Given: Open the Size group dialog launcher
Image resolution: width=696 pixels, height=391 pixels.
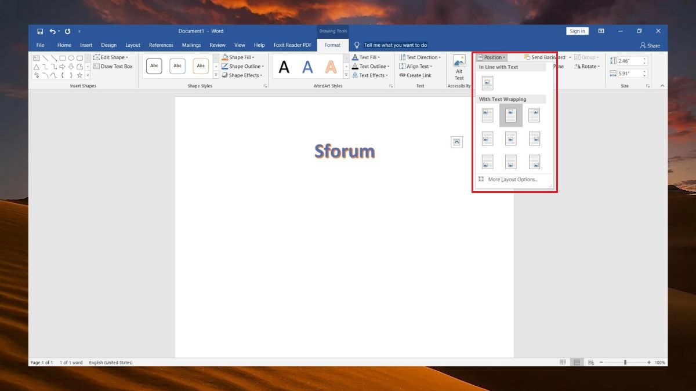Looking at the screenshot, I should click(648, 86).
